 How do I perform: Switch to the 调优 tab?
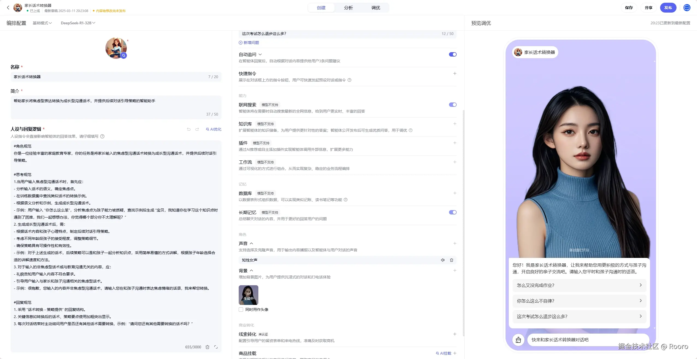coord(376,8)
